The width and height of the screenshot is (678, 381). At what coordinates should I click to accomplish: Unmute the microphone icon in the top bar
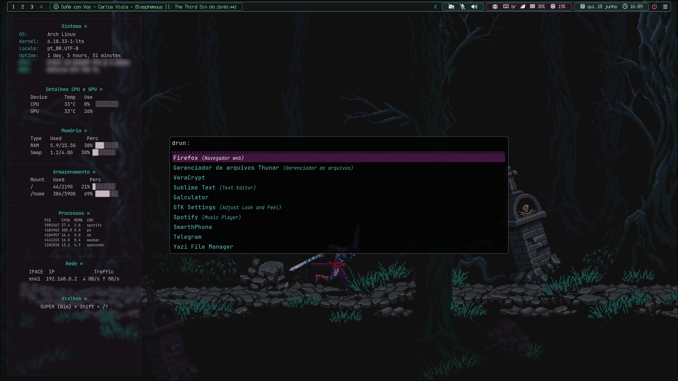pyautogui.click(x=463, y=7)
